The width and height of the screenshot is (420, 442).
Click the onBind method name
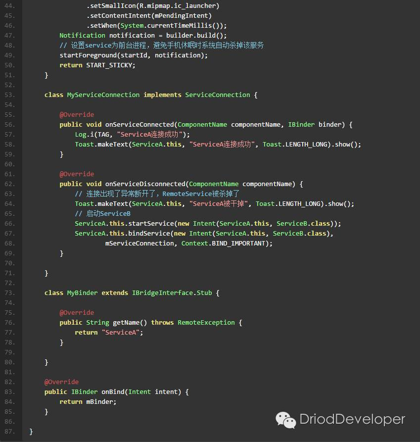[x=113, y=392]
